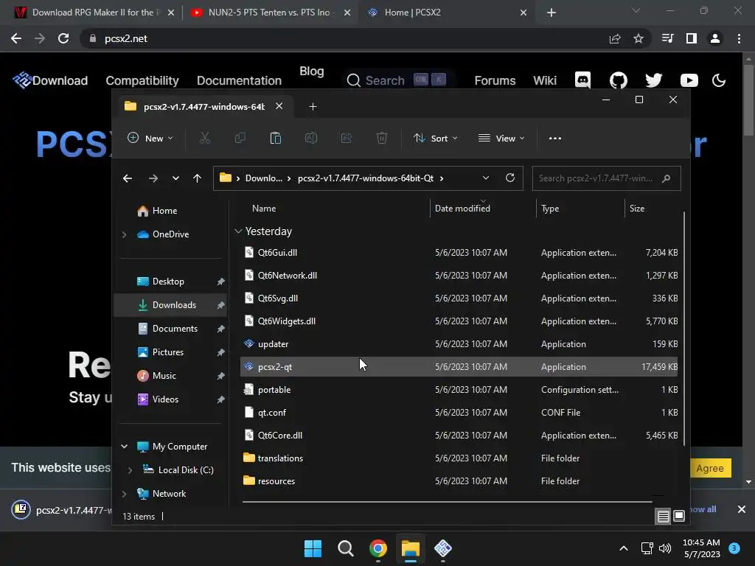Open the See more ellipsis menu
Viewport: 755px width, 566px height.
coord(554,138)
